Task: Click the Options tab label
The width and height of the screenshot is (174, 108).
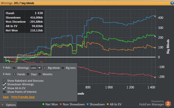Action: [11, 105]
